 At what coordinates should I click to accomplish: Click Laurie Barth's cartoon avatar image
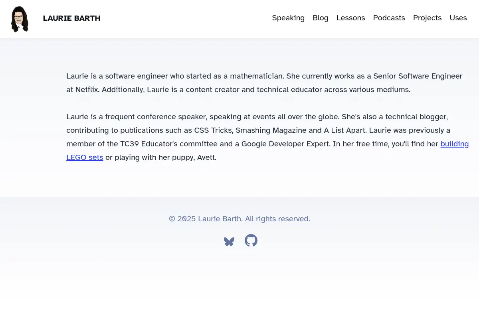coord(20,19)
